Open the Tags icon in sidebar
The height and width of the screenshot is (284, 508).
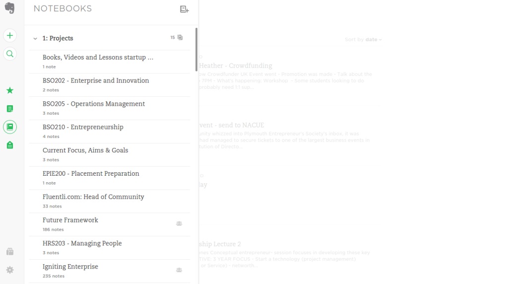pyautogui.click(x=10, y=145)
